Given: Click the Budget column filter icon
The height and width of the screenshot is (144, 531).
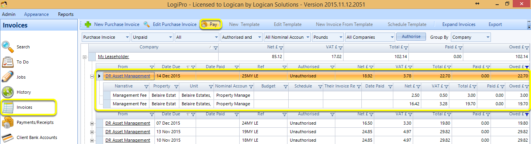Looking at the screenshot, I should (x=286, y=86).
